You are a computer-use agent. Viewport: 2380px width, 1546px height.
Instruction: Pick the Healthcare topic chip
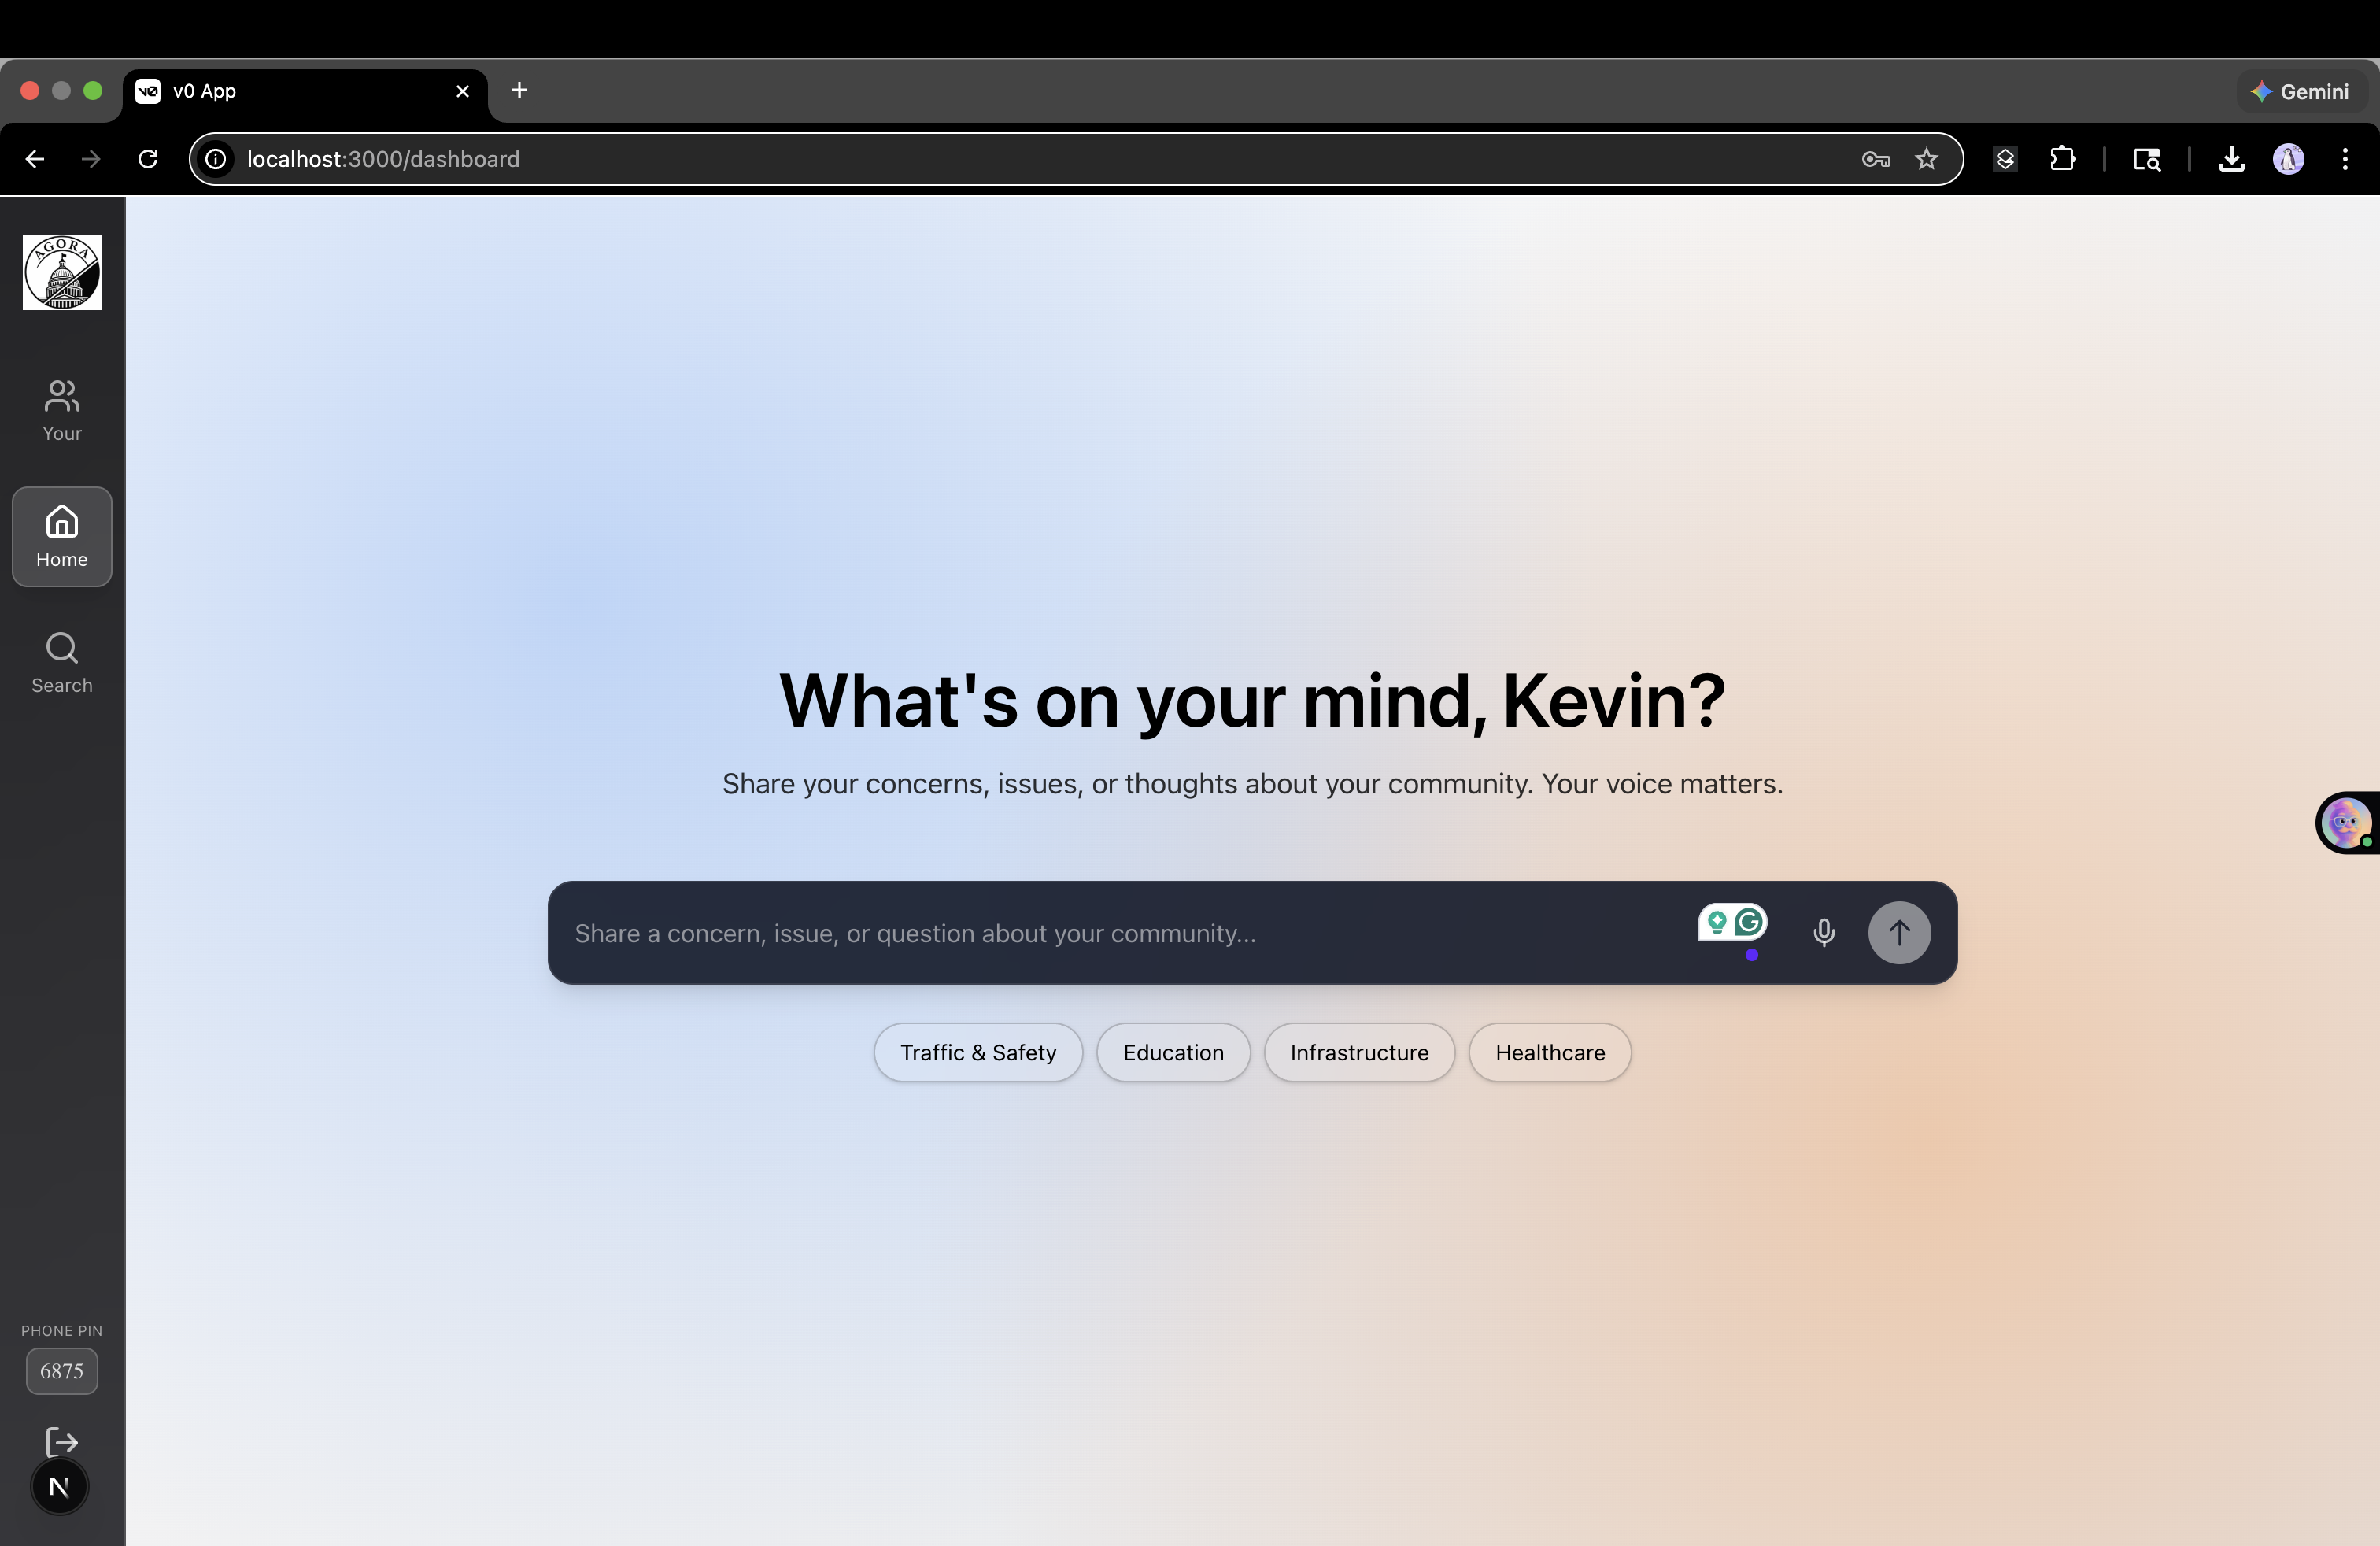[1549, 1052]
